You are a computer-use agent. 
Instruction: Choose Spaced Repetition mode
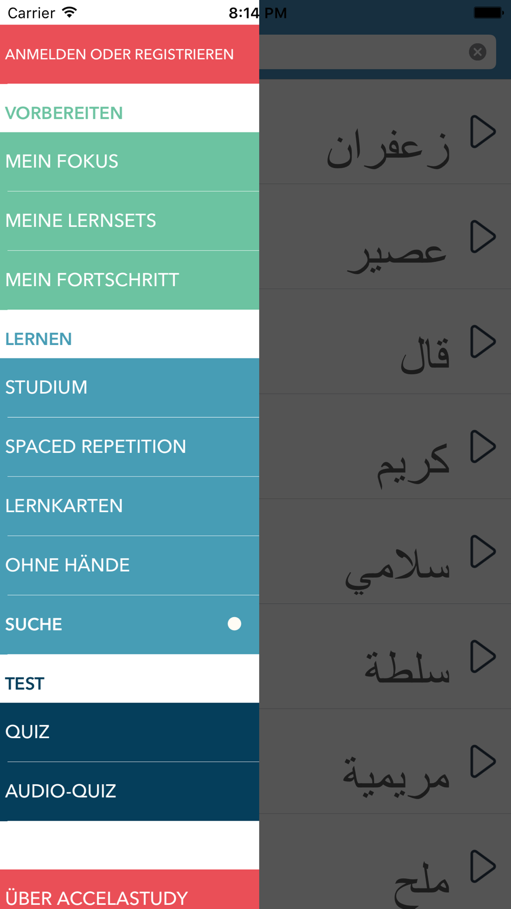point(129,447)
